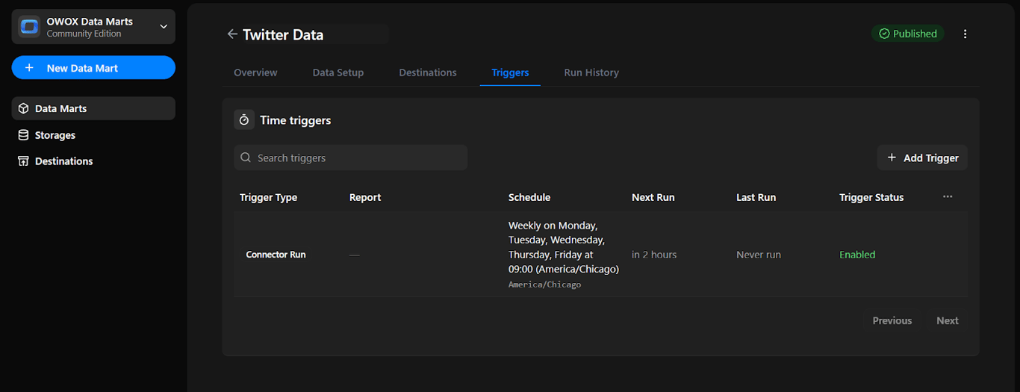Click the search magnifier icon
Viewport: 1020px width, 392px height.
point(246,158)
